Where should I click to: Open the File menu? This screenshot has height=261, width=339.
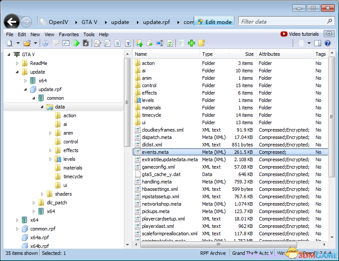tap(10, 34)
